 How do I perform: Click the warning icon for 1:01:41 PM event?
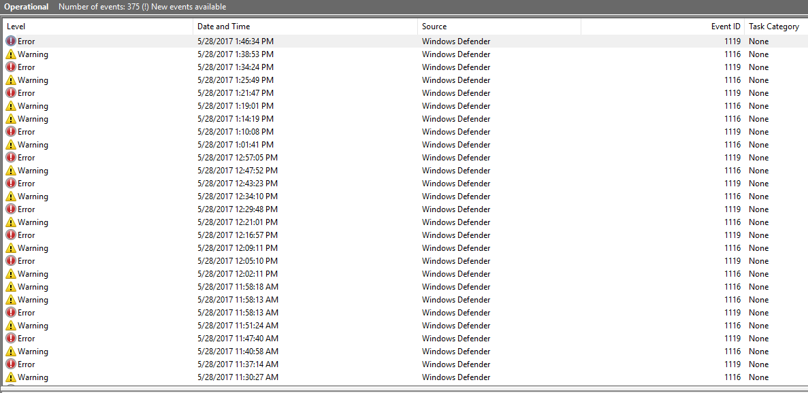coord(11,145)
